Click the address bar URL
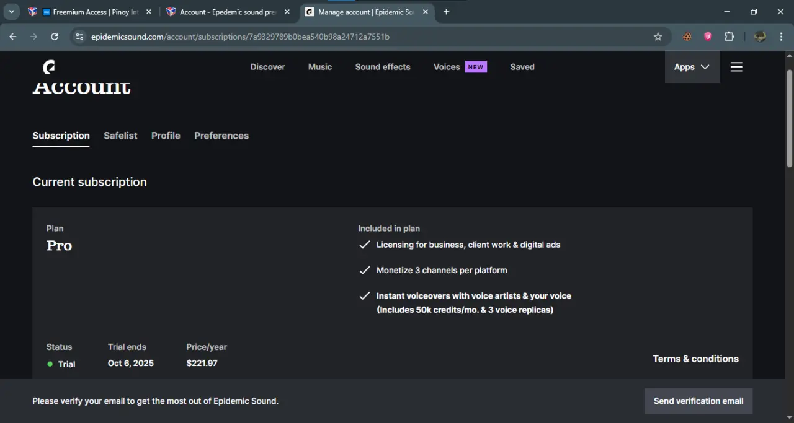 240,37
